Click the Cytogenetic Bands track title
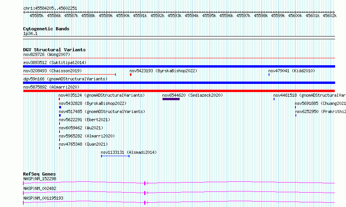Viewport: 346px width, 207px height. (46, 29)
